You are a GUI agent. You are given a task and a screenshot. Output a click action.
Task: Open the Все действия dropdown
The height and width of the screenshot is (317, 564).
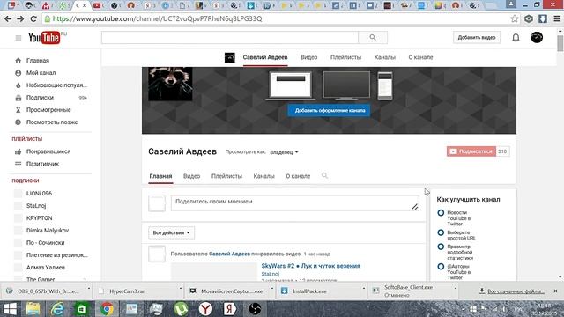tap(171, 232)
